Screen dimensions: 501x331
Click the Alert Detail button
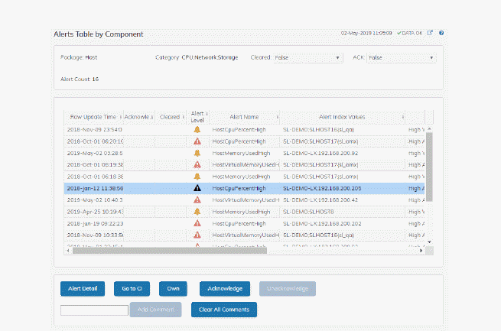[83, 288]
